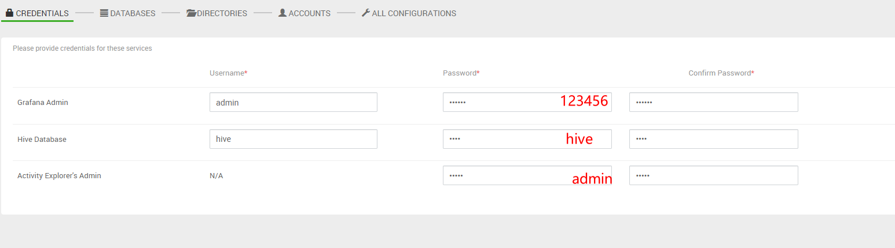This screenshot has height=248, width=895.
Task: Select the ALL CONFIGURATIONS tab label
Action: pos(414,13)
